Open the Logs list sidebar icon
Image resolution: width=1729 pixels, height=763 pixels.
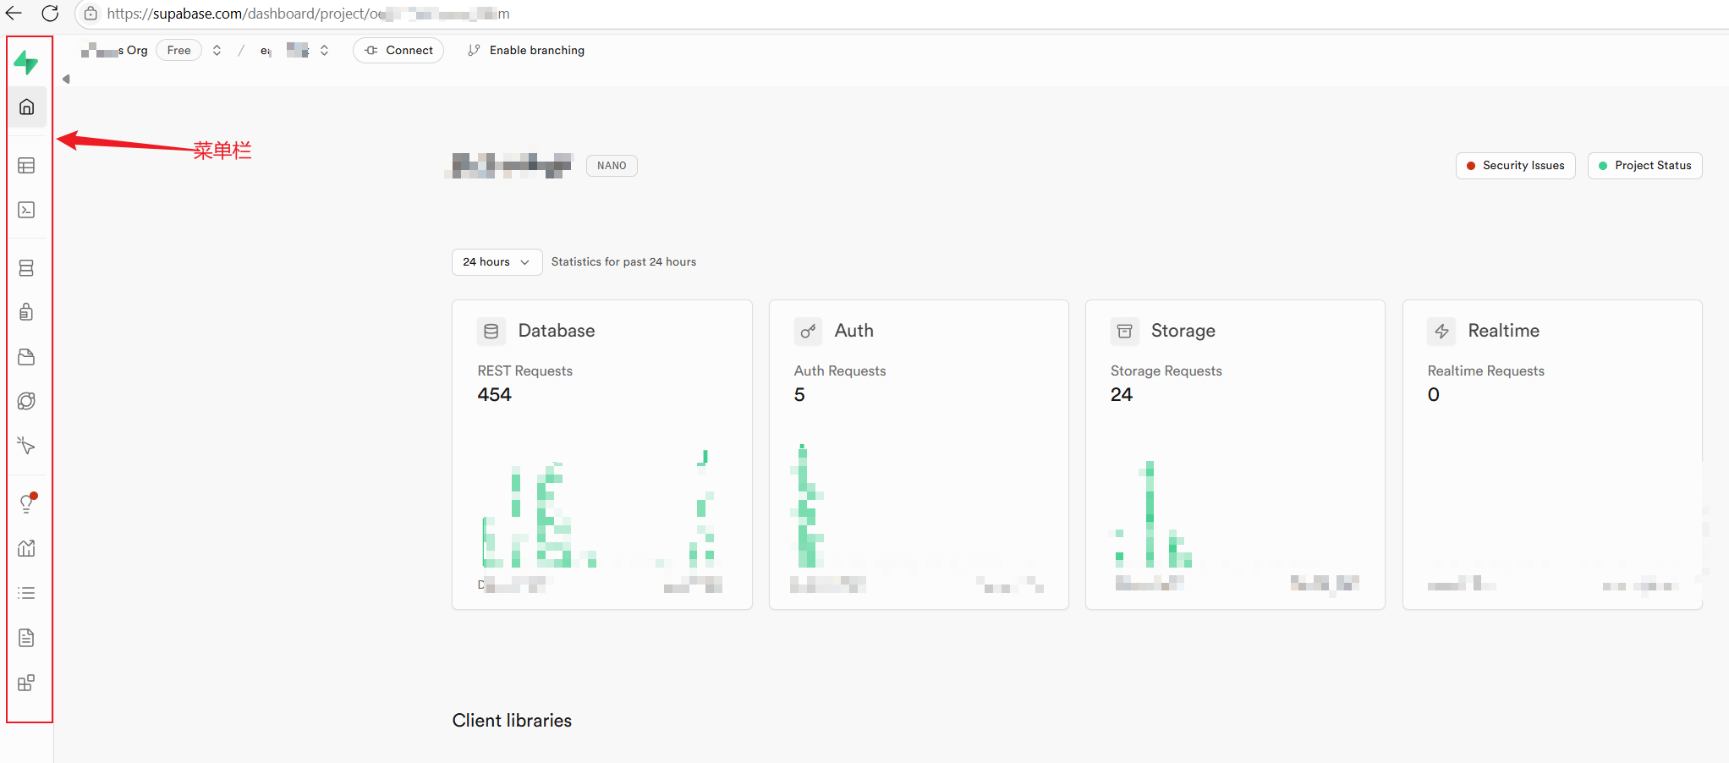(x=26, y=593)
